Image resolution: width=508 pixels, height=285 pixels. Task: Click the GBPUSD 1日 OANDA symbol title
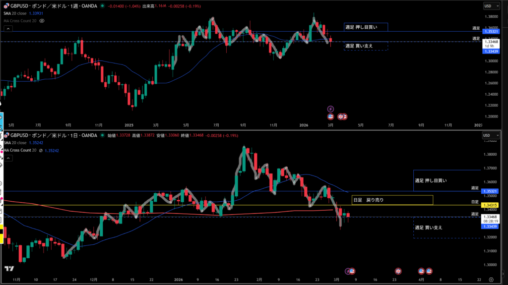click(x=54, y=135)
